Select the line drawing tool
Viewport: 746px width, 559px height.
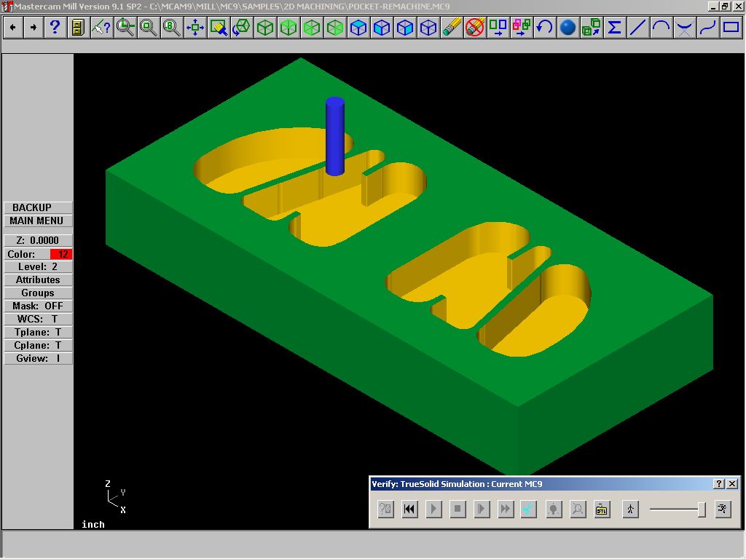(638, 28)
